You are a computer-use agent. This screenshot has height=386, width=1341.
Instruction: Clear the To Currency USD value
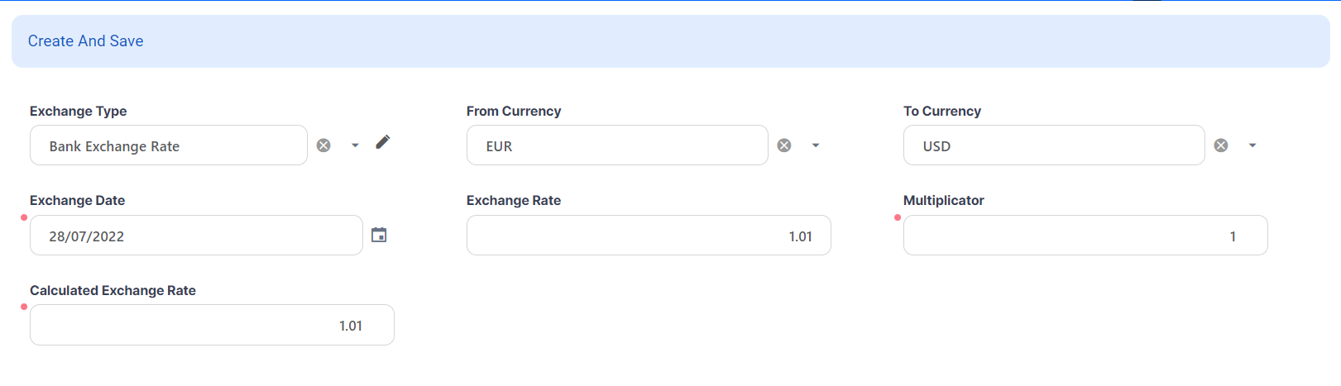(1221, 145)
